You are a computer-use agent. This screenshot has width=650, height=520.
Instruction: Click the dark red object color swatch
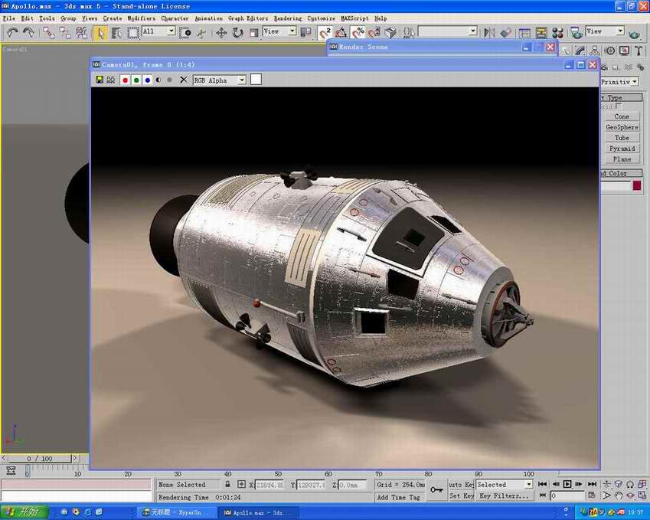[x=637, y=185]
